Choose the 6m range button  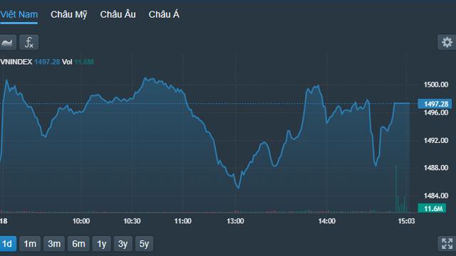tap(78, 244)
